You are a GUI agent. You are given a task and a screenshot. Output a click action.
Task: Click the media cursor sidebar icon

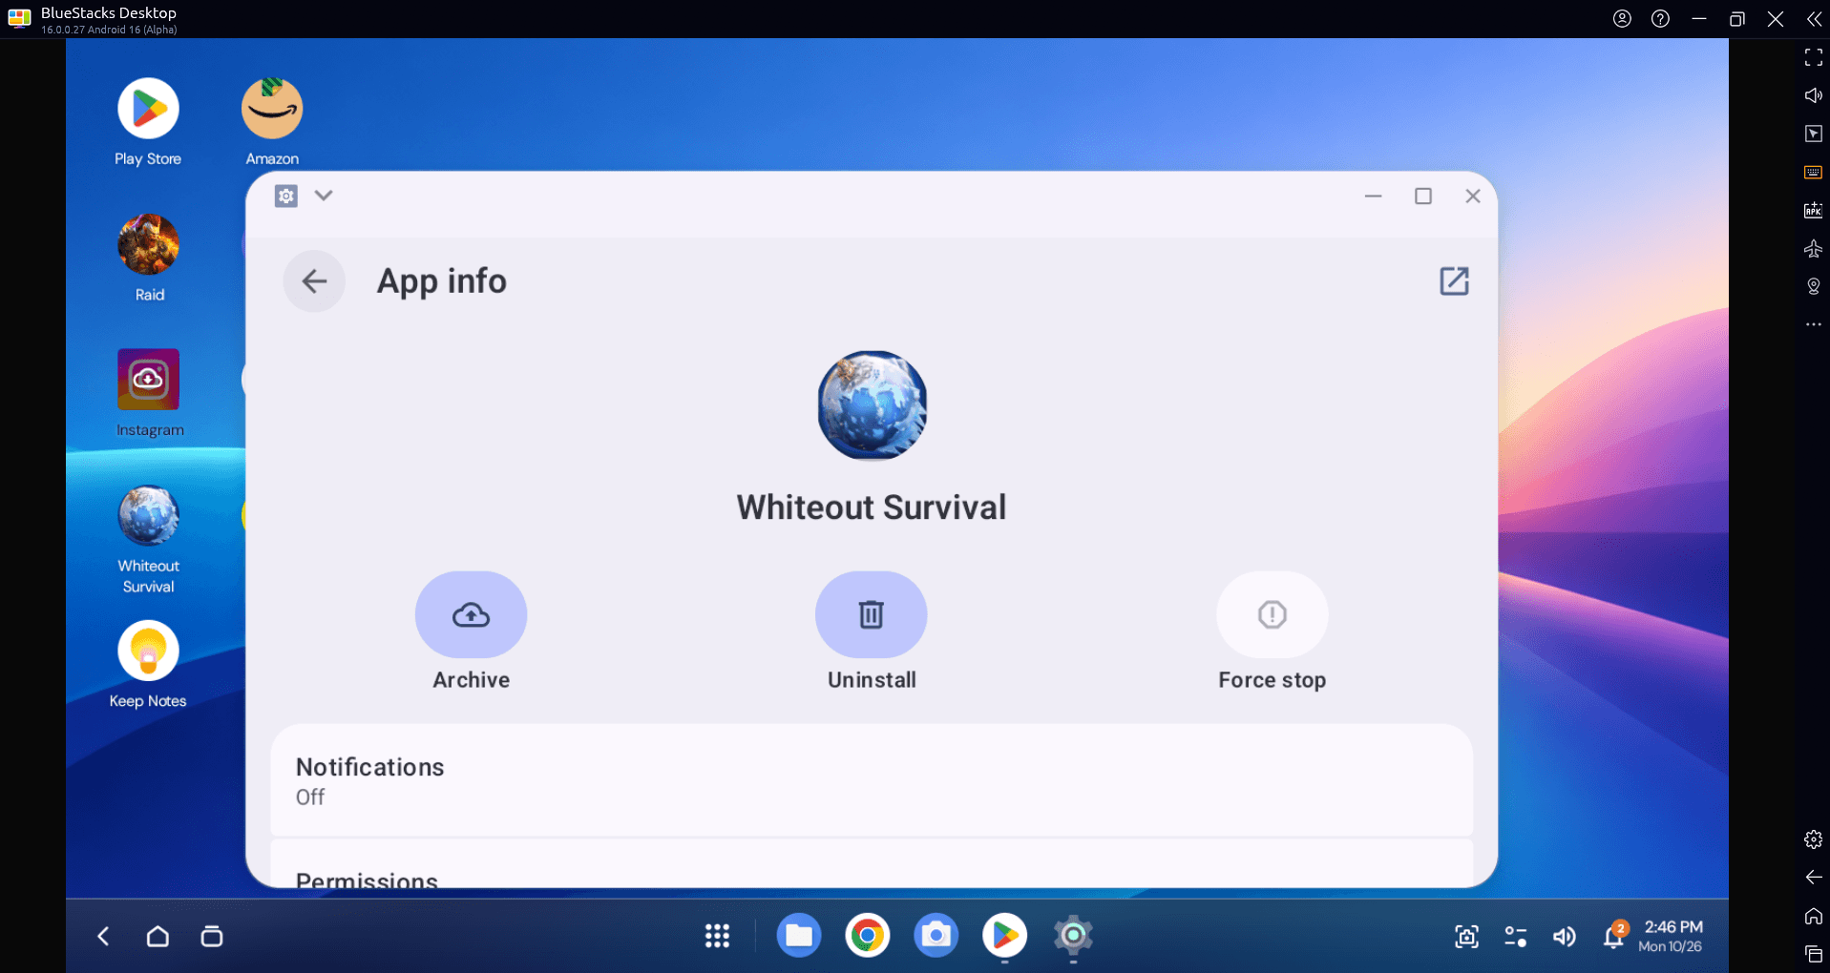coord(1814,134)
